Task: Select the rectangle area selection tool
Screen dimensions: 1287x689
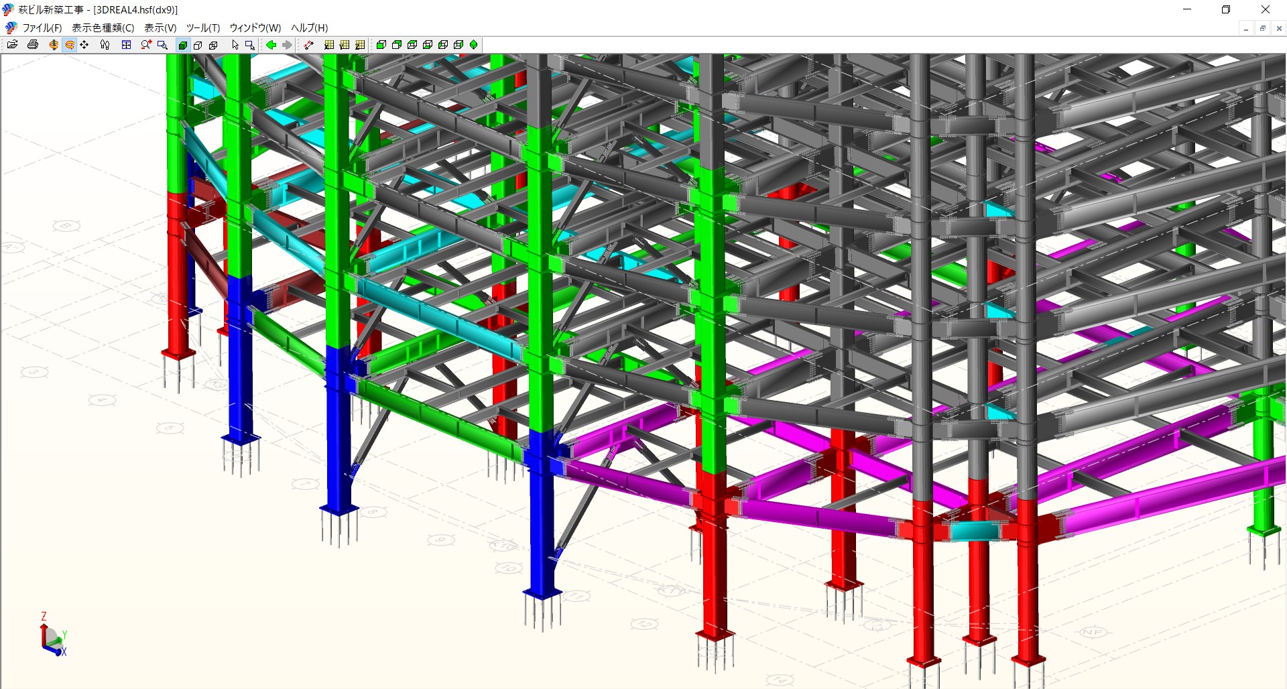Action: (250, 45)
